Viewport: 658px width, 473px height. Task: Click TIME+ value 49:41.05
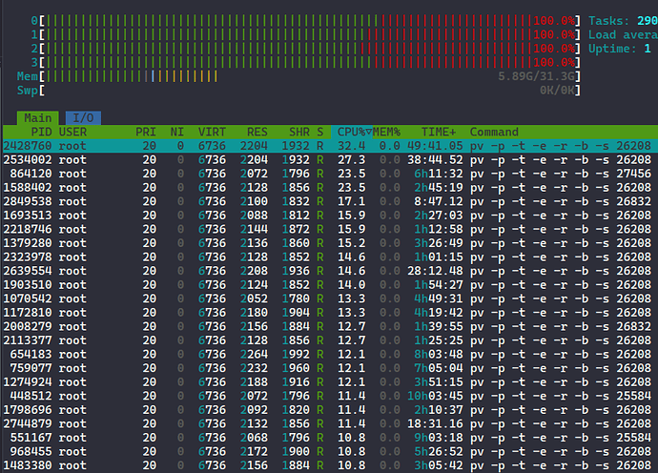pyautogui.click(x=435, y=146)
